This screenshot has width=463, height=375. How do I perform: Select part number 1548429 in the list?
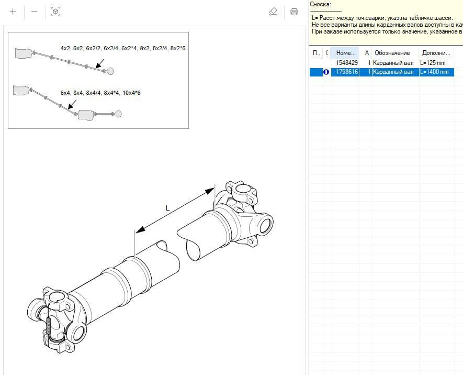coord(346,63)
